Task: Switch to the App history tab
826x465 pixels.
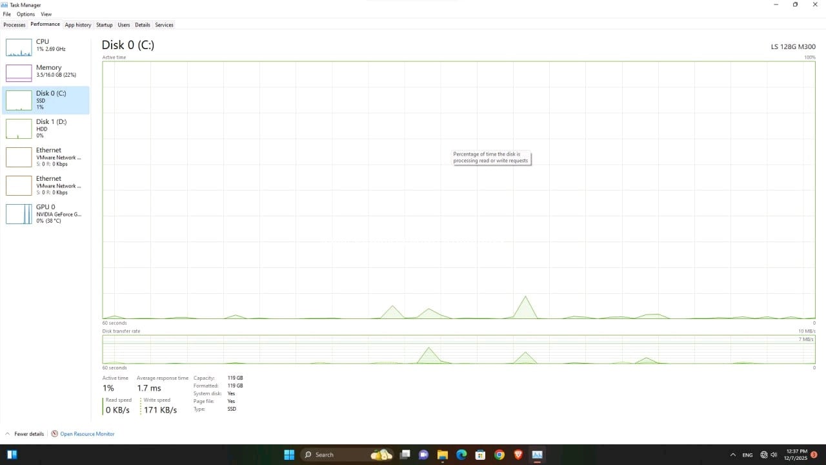Action: [x=77, y=25]
